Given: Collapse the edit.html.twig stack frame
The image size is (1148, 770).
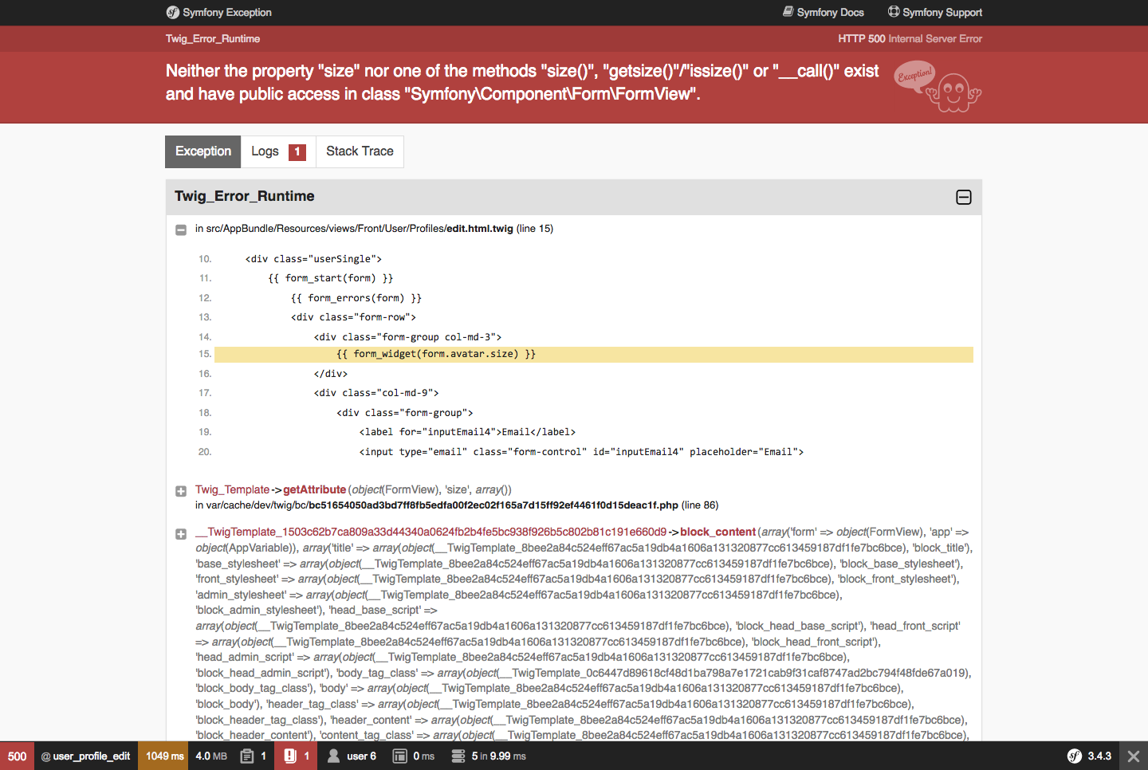Looking at the screenshot, I should click(181, 230).
